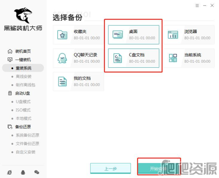The height and width of the screenshot is (178, 219).
Task: Select the 收藏夹 backup card
Action: pos(78,35)
